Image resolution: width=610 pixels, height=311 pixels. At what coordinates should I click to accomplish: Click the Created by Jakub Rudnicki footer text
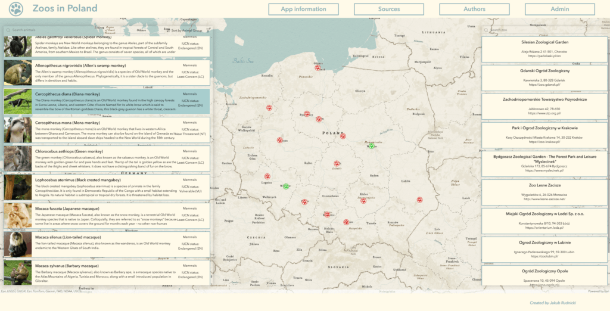553,303
